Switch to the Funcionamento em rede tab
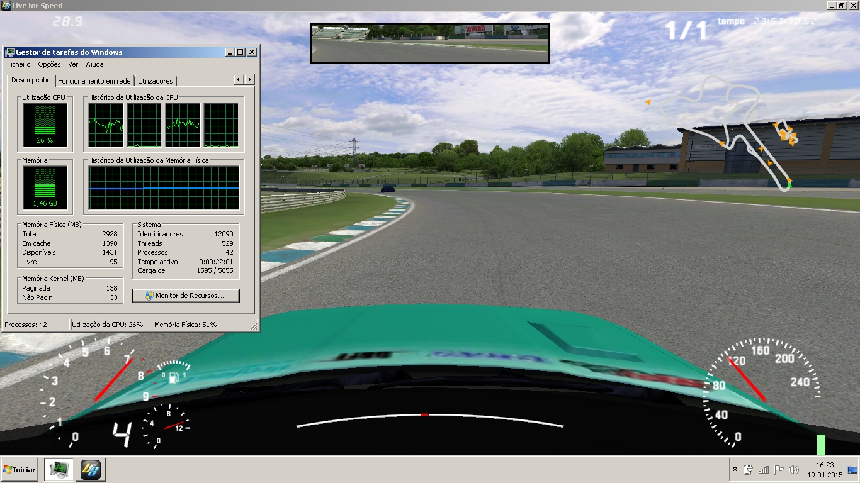 [94, 81]
